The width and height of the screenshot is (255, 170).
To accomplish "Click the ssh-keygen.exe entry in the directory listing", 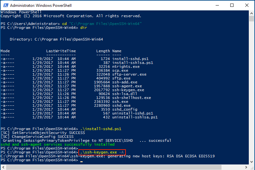I will [128, 90].
